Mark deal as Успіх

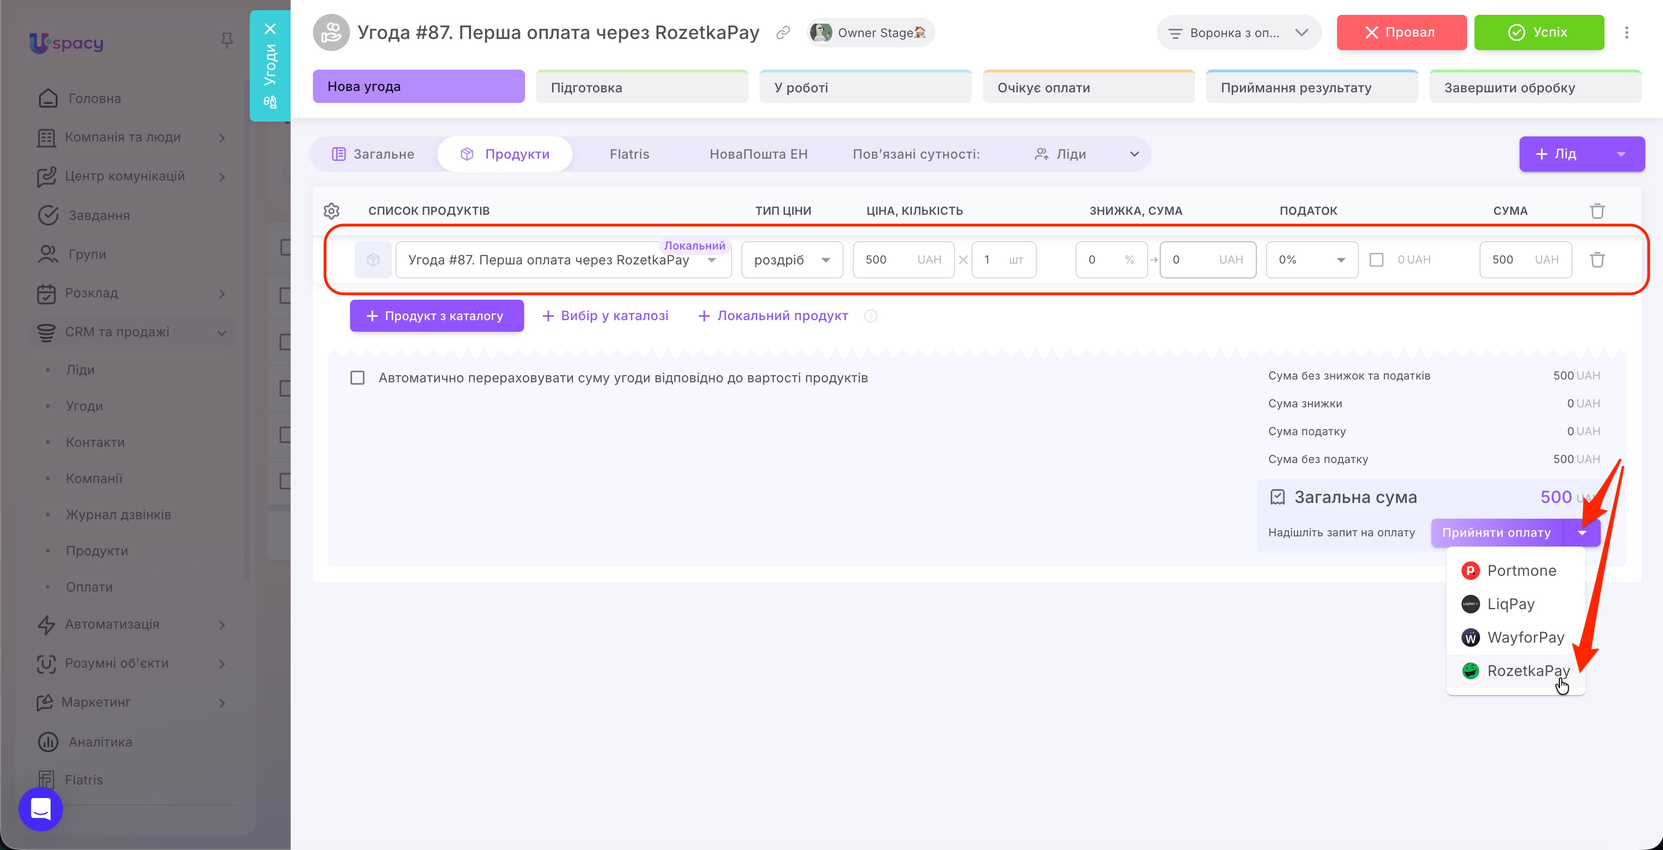[1539, 32]
